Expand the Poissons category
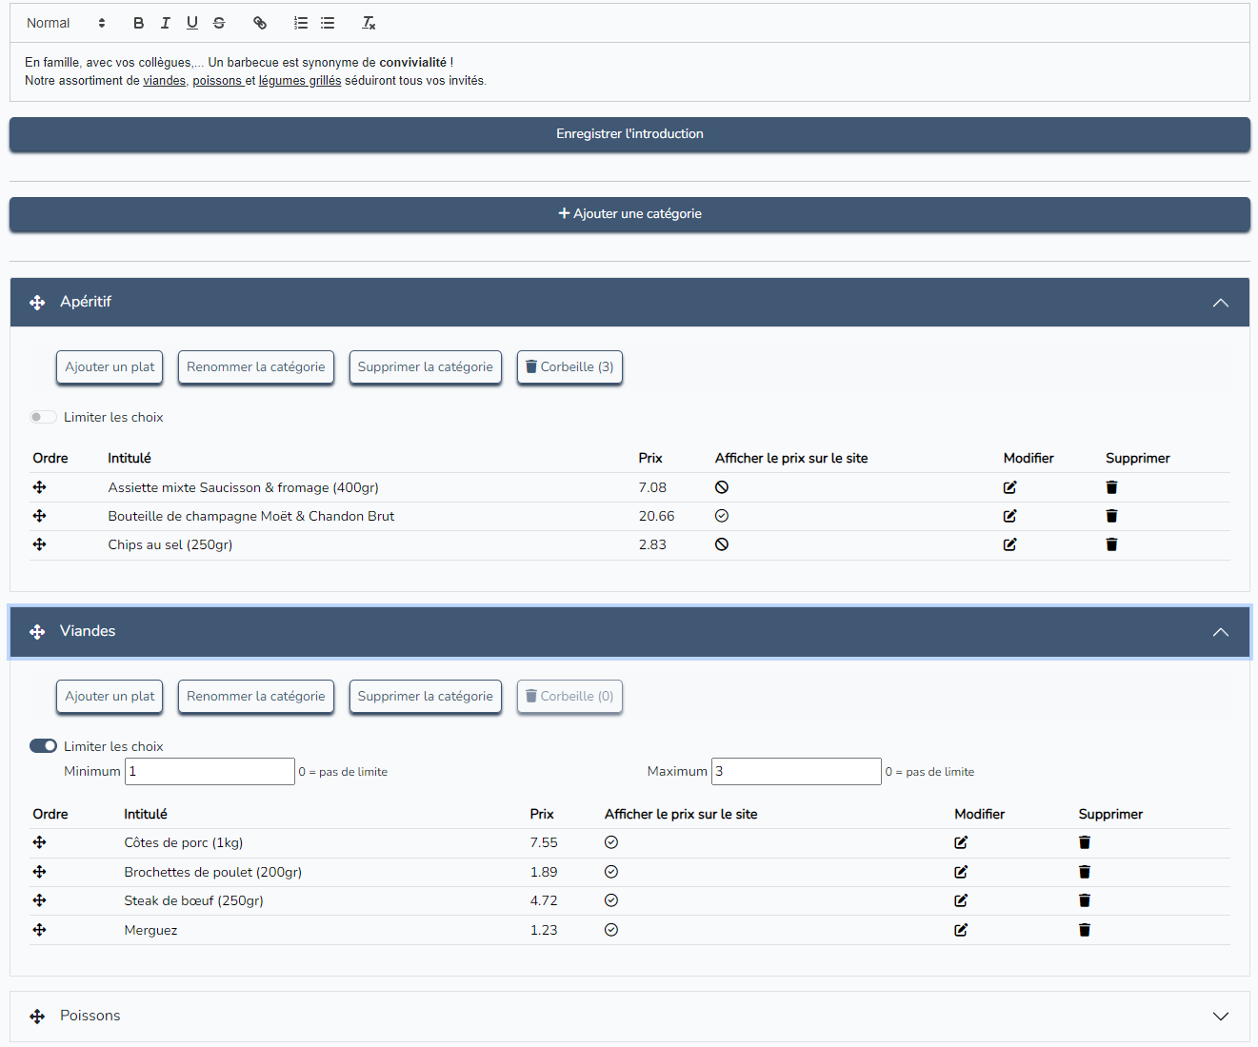Screen dimensions: 1258x1047 point(1220,1017)
